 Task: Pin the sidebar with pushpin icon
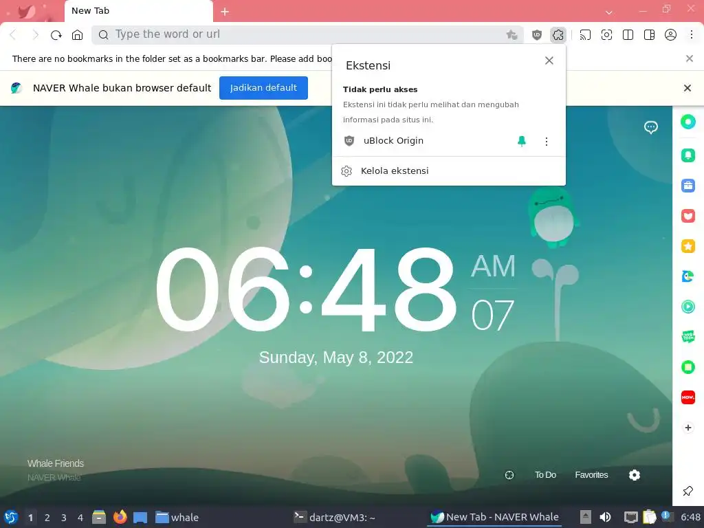[687, 491]
